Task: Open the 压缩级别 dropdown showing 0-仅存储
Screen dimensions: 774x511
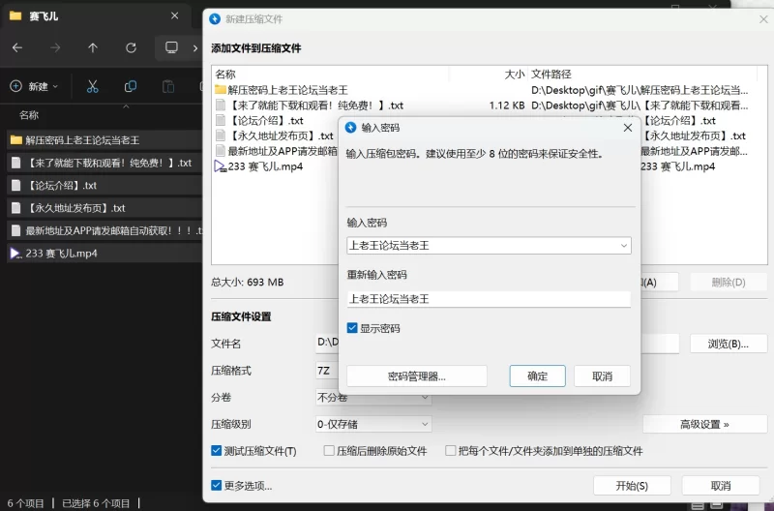Action: click(x=424, y=424)
